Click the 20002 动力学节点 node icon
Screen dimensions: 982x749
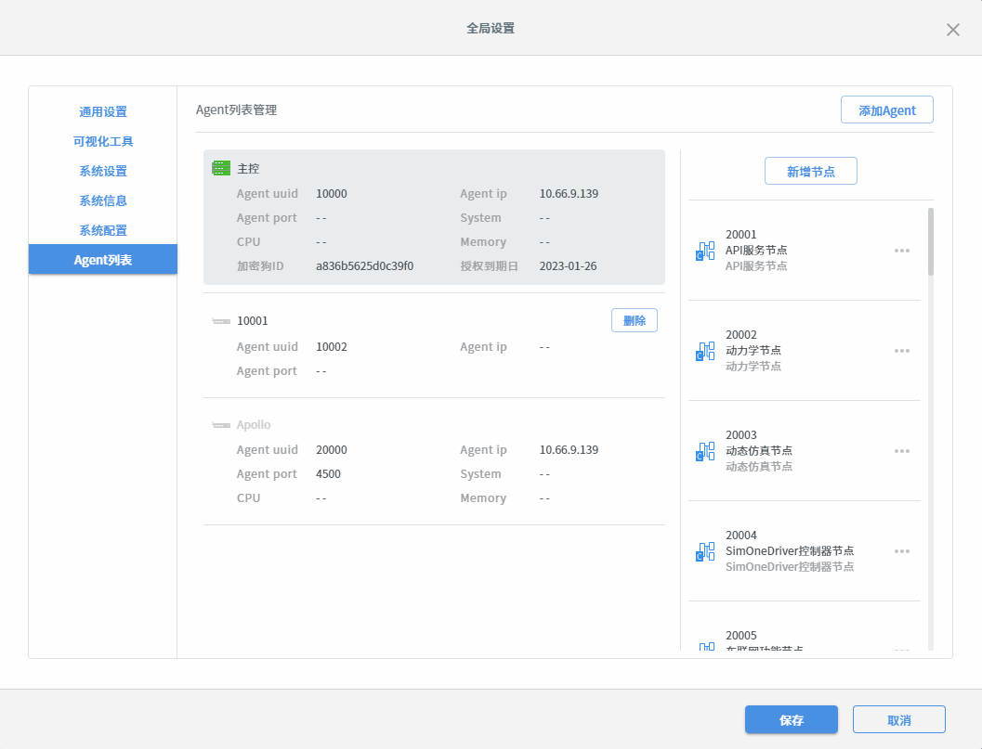(x=705, y=351)
